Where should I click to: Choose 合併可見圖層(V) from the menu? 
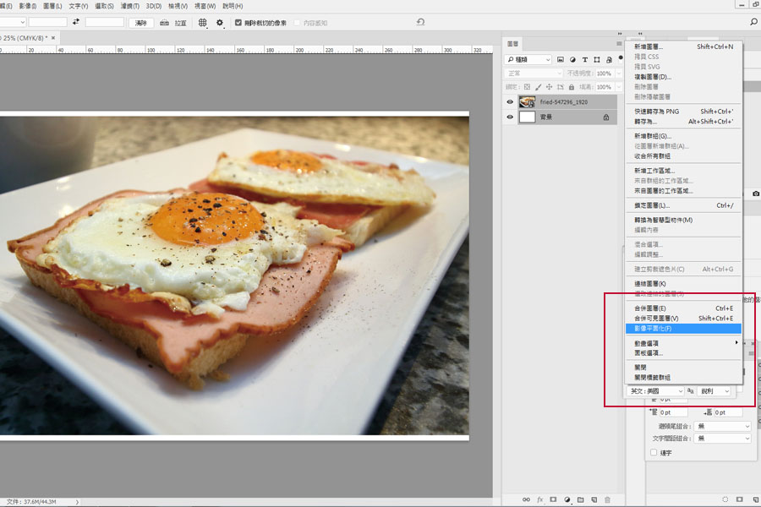click(683, 319)
